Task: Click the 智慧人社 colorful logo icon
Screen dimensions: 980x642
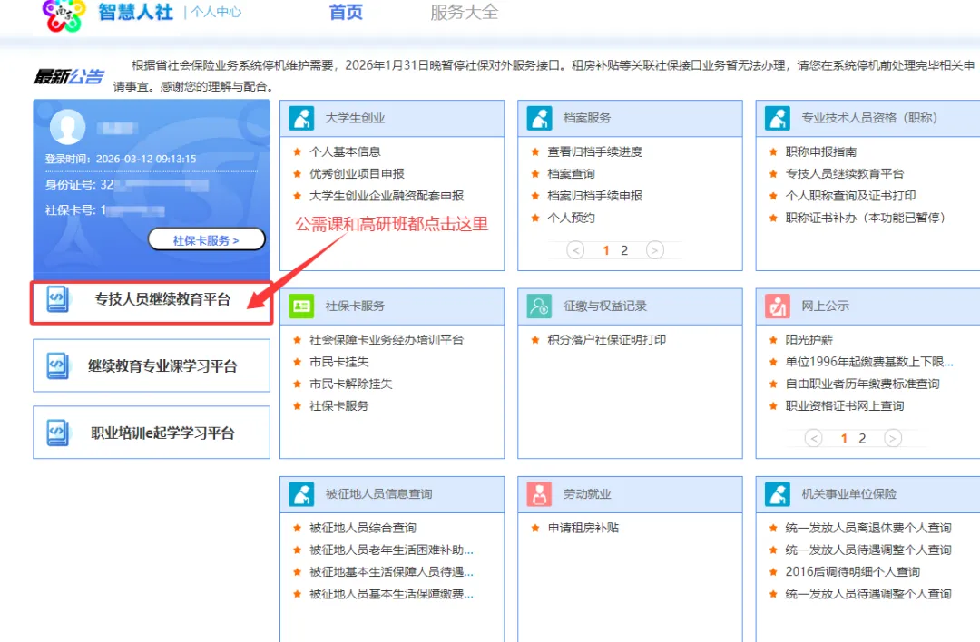Action: point(64,15)
